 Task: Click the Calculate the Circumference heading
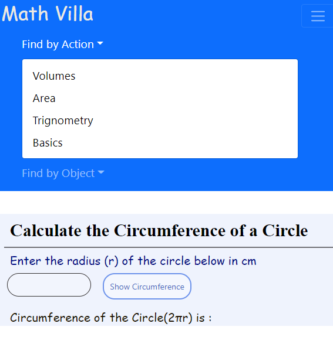[x=159, y=230]
